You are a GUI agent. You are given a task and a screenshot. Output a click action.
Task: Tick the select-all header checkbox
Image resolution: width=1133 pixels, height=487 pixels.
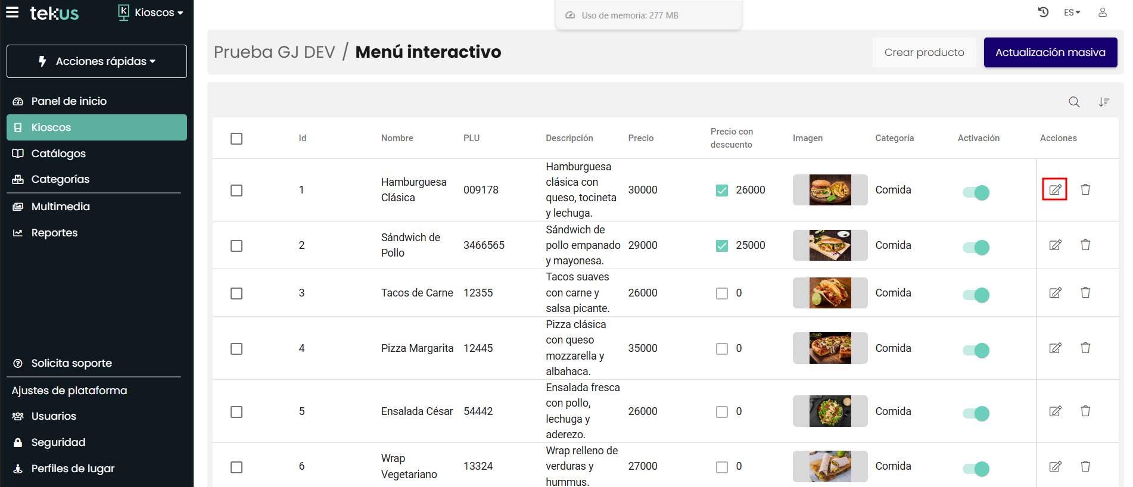pos(236,138)
